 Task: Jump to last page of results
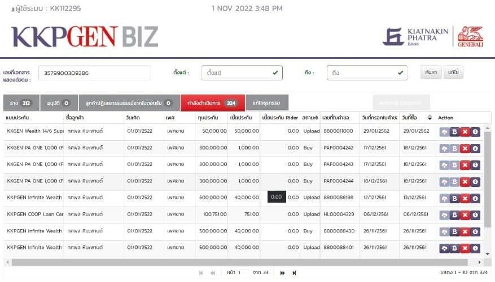[294, 272]
